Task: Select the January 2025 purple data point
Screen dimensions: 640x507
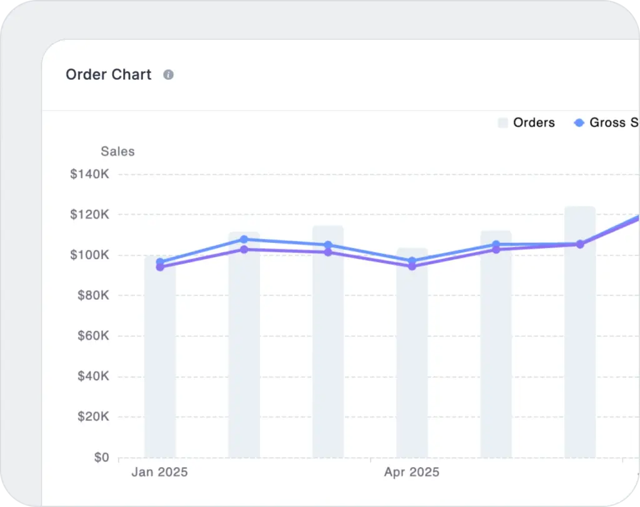Action: (160, 267)
